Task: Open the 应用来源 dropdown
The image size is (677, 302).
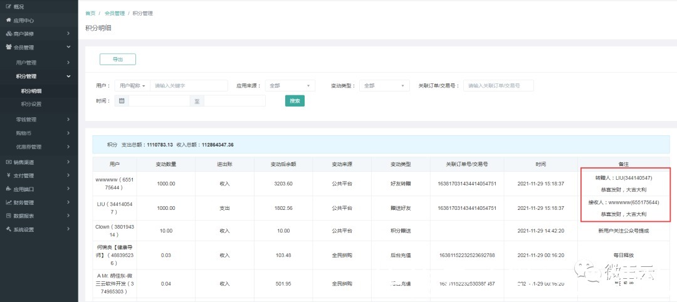Action: coord(290,86)
